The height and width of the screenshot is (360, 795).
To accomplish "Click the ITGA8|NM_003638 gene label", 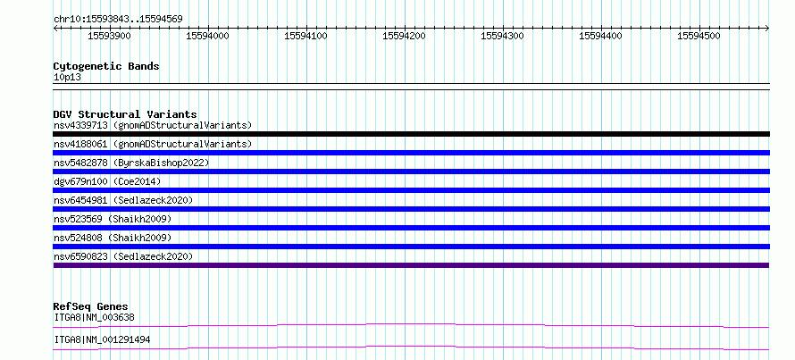I will 94,318.
